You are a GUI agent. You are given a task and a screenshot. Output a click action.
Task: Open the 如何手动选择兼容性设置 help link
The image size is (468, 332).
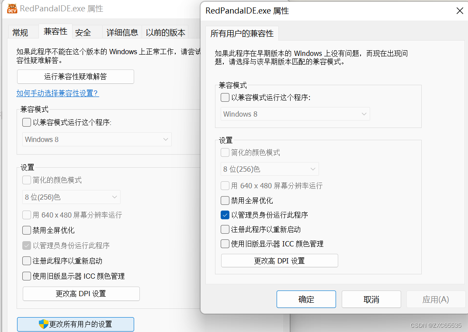click(57, 93)
